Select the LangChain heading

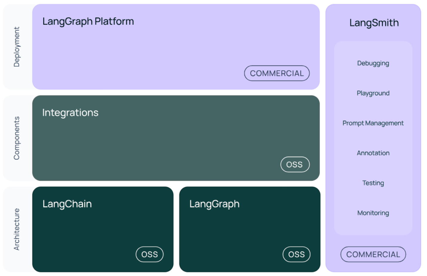[x=67, y=204]
